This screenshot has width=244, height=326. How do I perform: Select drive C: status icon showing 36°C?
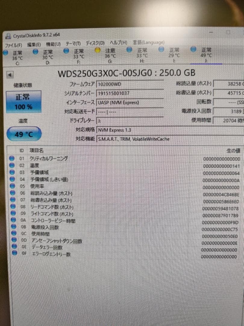5,52
